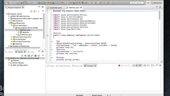
Task: Collapse the angular-demo project node
Action: [7, 14]
